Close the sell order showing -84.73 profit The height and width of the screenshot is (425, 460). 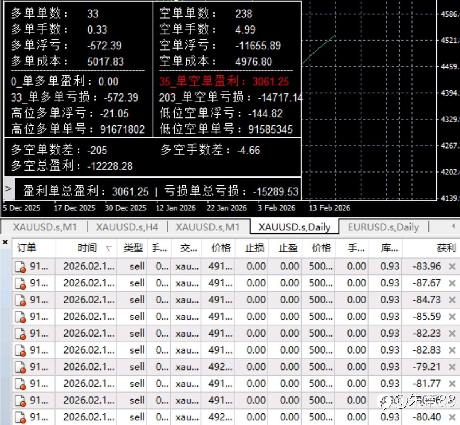[452, 300]
